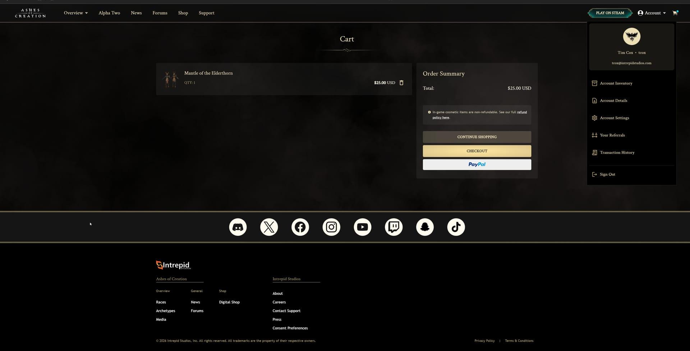
Task: Click the shopping cart icon in header
Action: pos(675,13)
